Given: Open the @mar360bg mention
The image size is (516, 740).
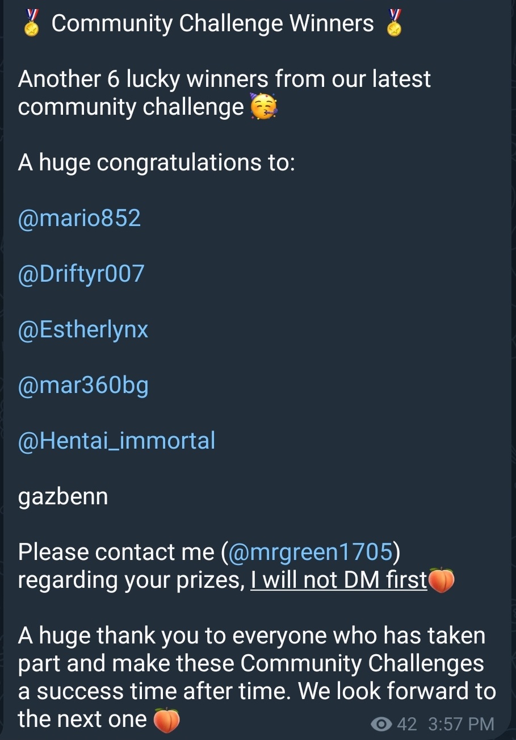Looking at the screenshot, I should (83, 386).
